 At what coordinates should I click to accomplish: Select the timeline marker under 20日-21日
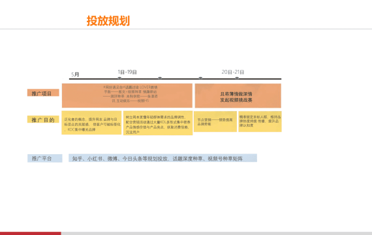(x=237, y=78)
